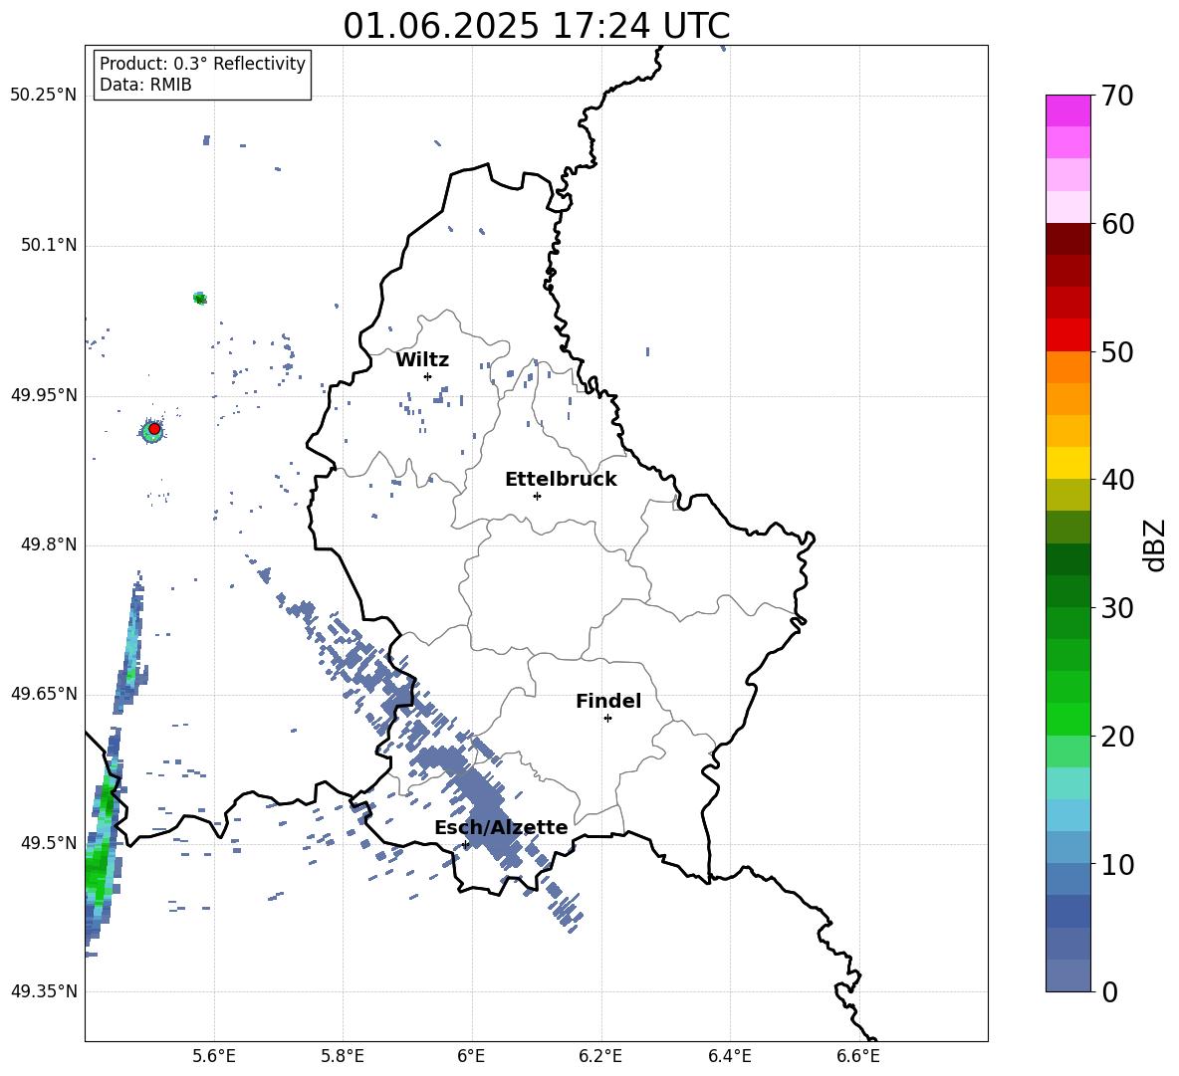The image size is (1179, 1076).
Task: Click the 70 value on the colorbar
Action: point(1117,96)
